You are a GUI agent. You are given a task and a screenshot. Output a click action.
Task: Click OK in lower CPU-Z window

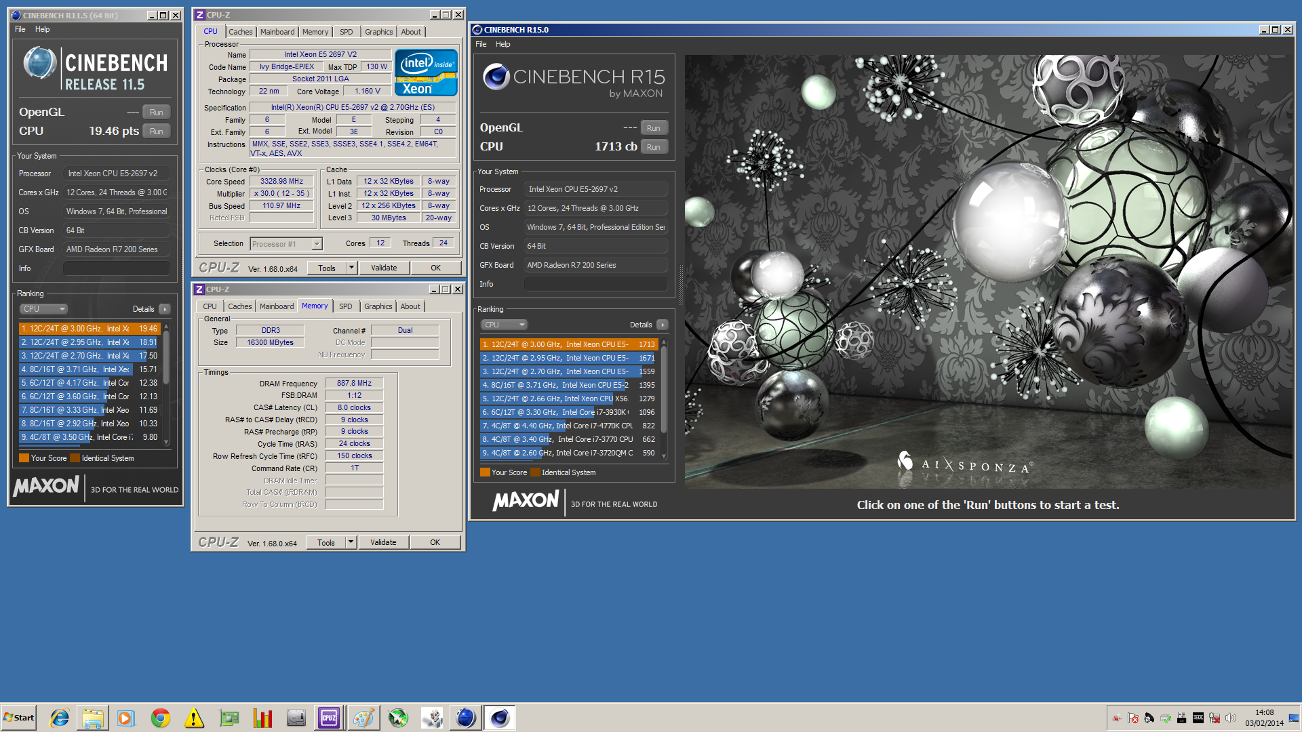tap(435, 542)
